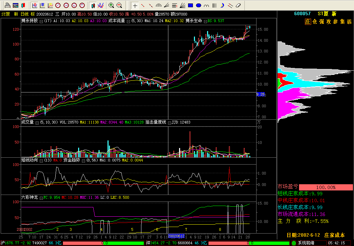Select the third red clock period icon
The height and width of the screenshot is (246, 354).
[x=74, y=5]
